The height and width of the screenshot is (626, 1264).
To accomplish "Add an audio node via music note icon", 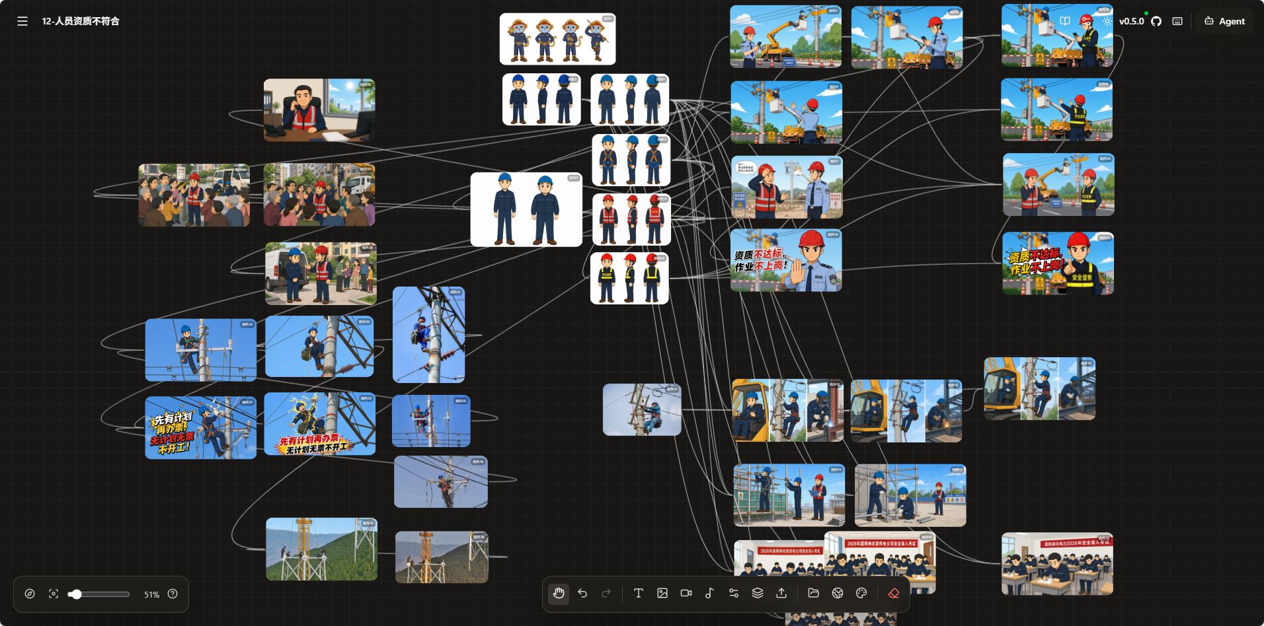I will [x=709, y=593].
